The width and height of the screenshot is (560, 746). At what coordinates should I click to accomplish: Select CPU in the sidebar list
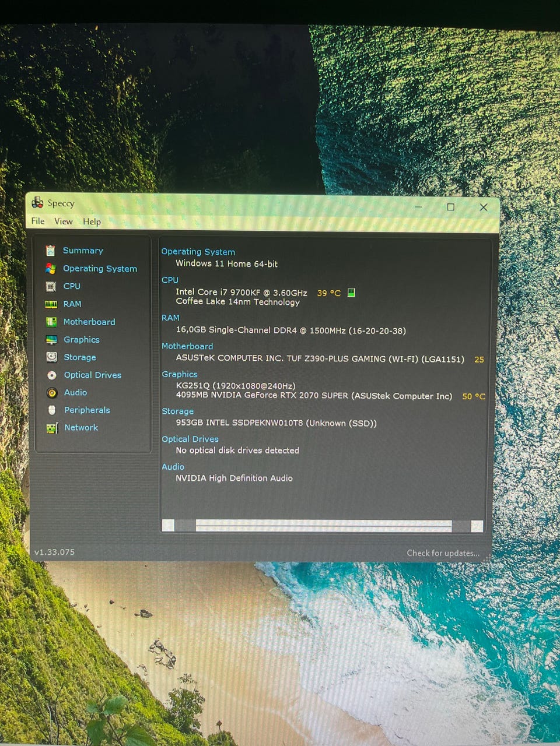(x=72, y=286)
